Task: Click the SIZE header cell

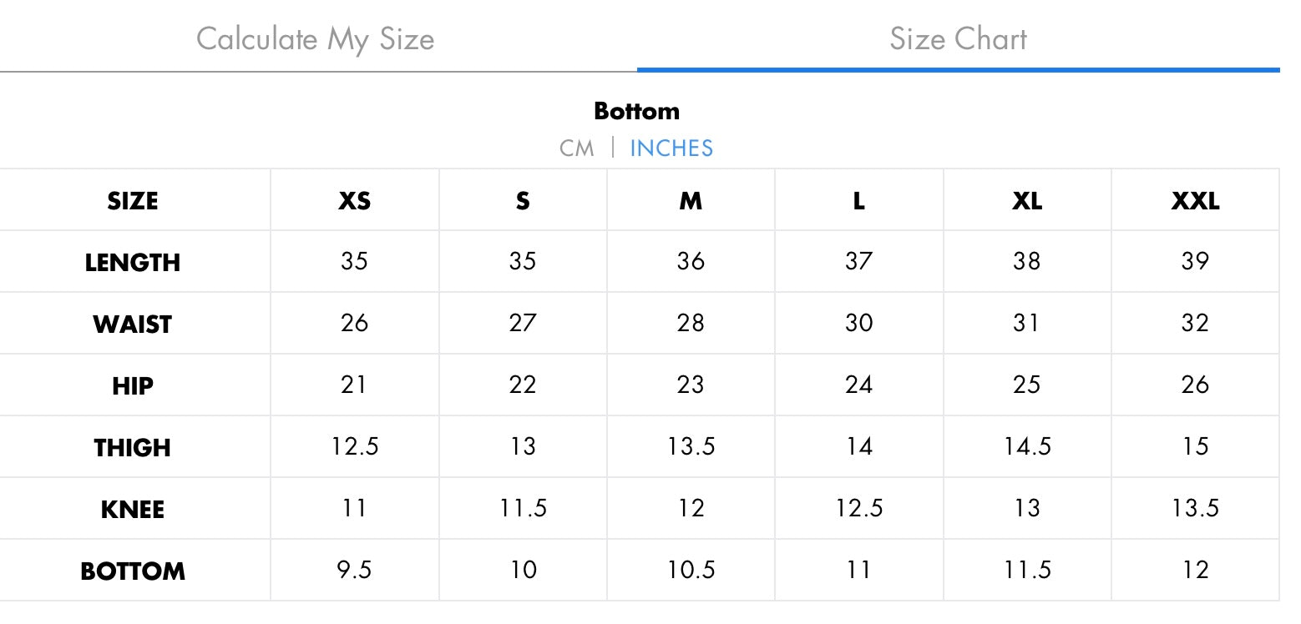Action: (x=133, y=201)
